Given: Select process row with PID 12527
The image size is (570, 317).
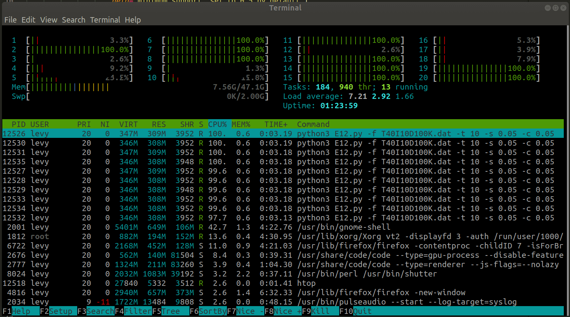Looking at the screenshot, I should pos(283,171).
